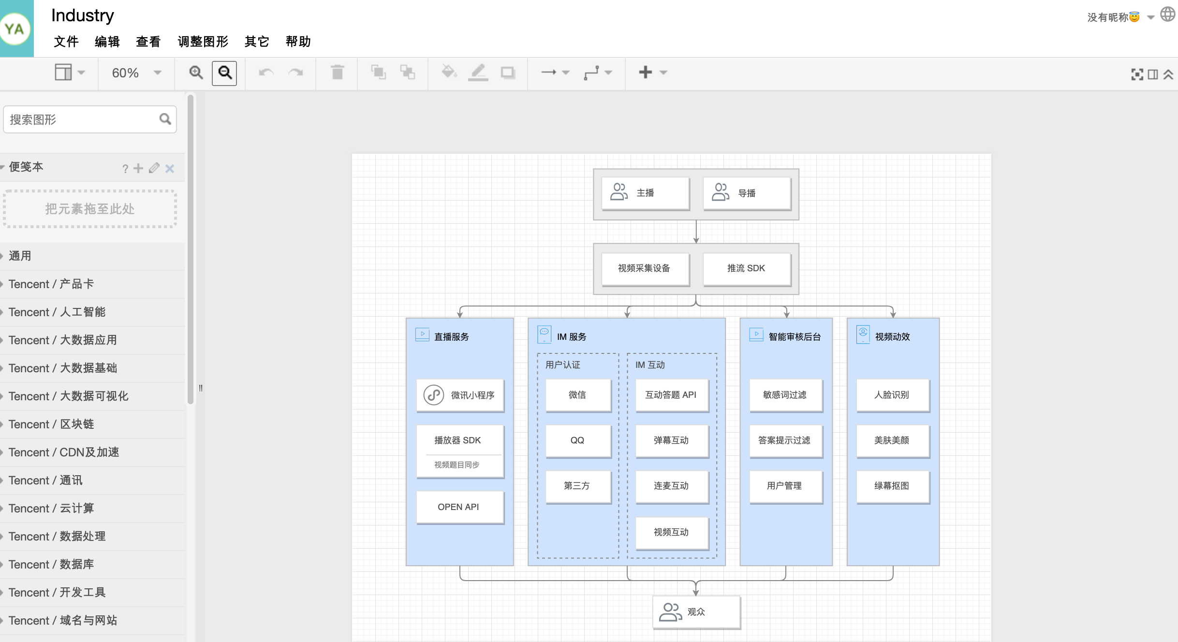The image size is (1178, 642).
Task: Open the view layout panel dropdown
Action: pyautogui.click(x=70, y=73)
